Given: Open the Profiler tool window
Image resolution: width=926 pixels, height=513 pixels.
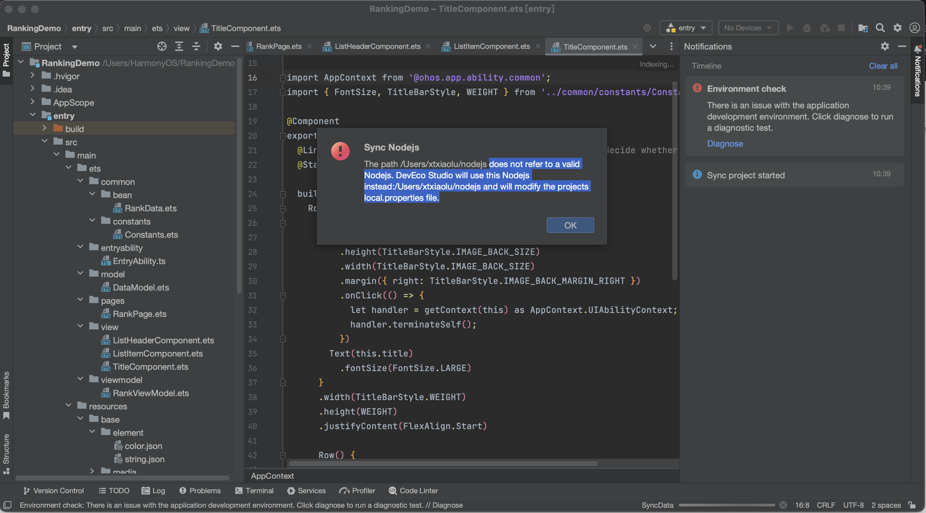Looking at the screenshot, I should click(357, 490).
